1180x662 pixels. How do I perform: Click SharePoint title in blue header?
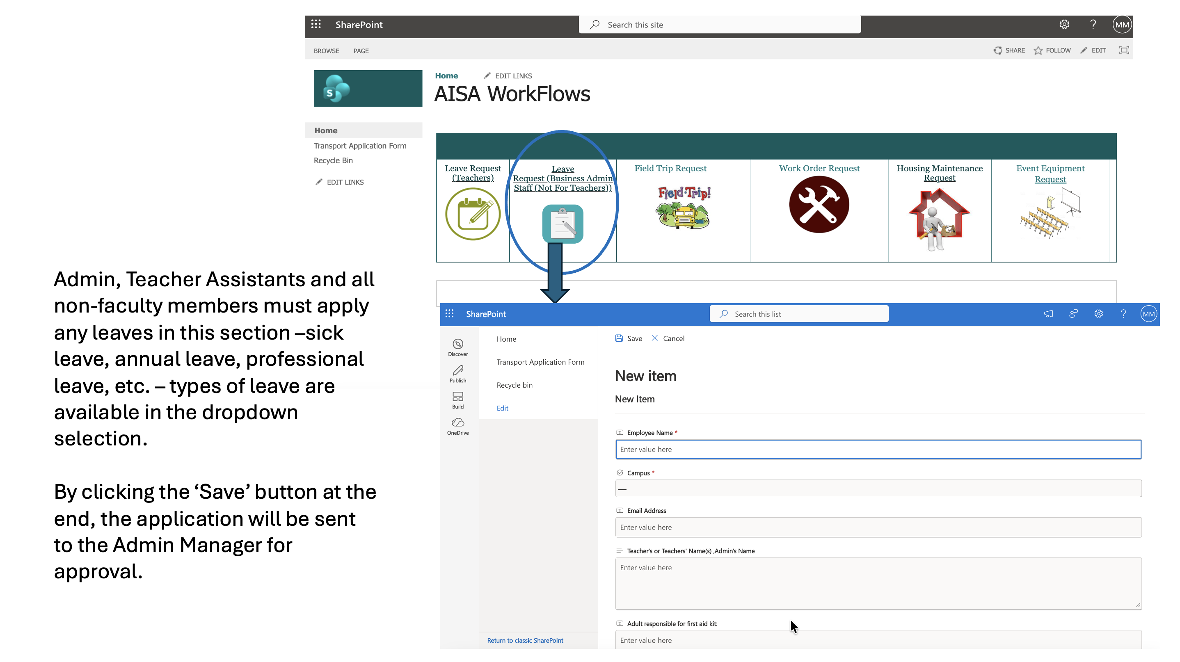485,314
